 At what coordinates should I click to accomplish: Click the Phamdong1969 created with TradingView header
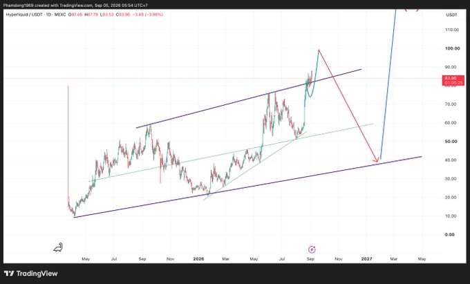[x=75, y=5]
